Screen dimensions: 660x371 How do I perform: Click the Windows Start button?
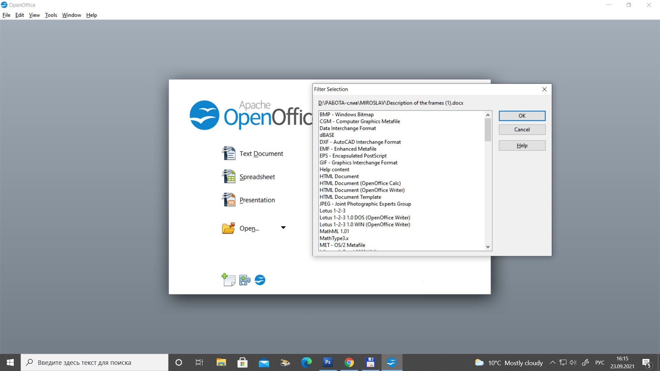pos(10,362)
